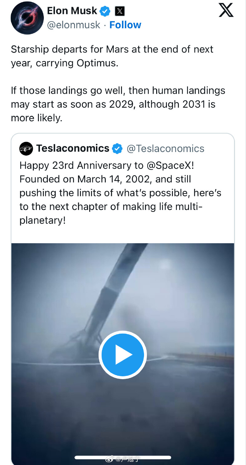This screenshot has width=246, height=465.
Task: Open the Teslaconomics display name
Action: tap(73, 148)
